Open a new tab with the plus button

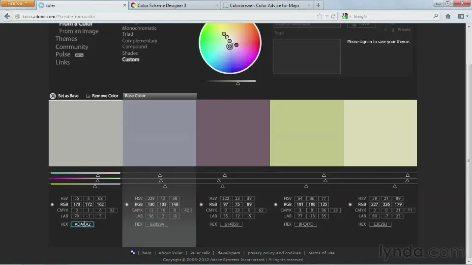click(x=318, y=5)
